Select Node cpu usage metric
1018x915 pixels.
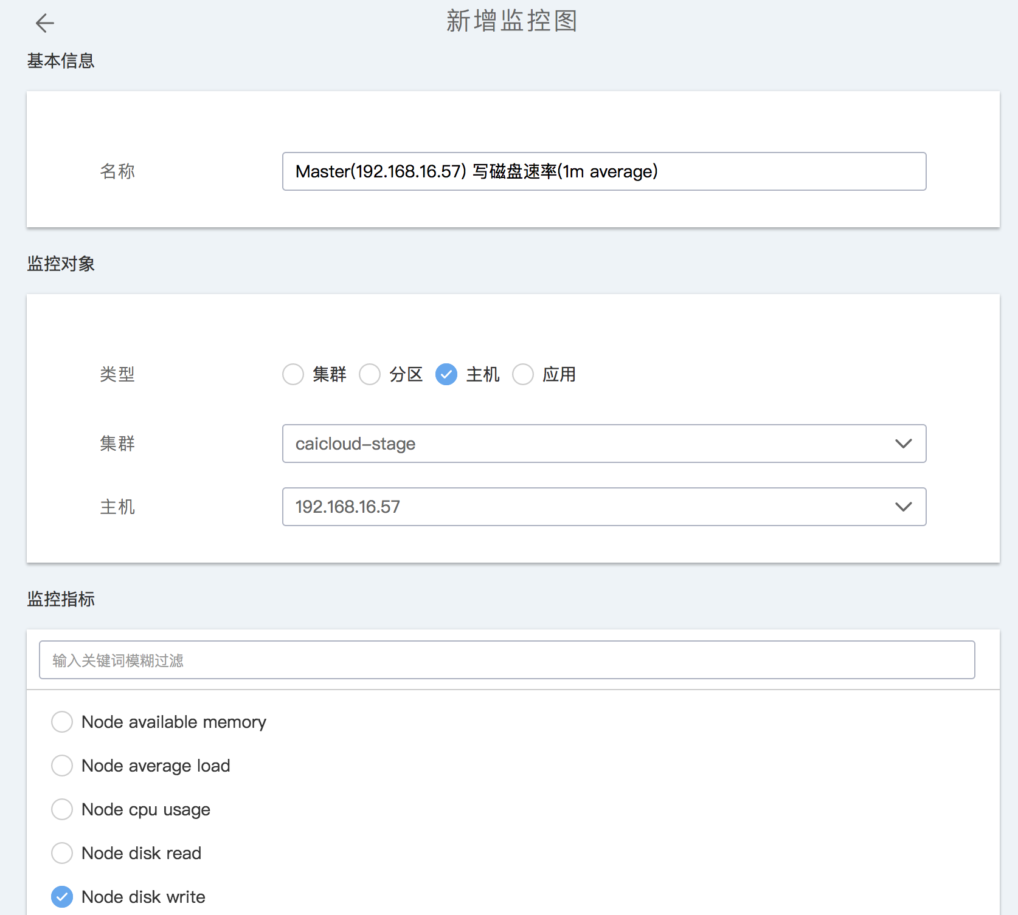(x=62, y=809)
